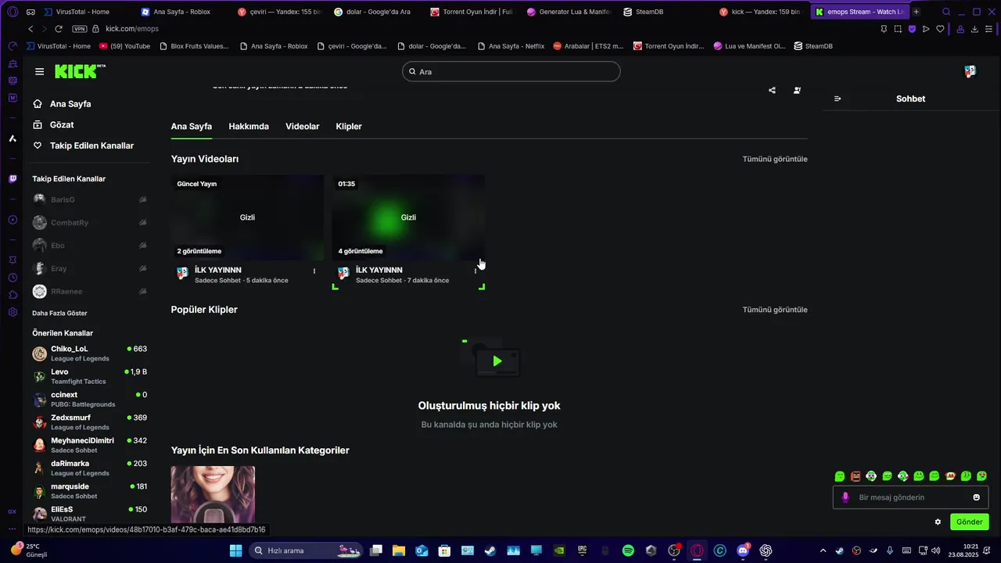Open the Kick hamburger menu
Screen dimensions: 1001x563
tap(39, 72)
